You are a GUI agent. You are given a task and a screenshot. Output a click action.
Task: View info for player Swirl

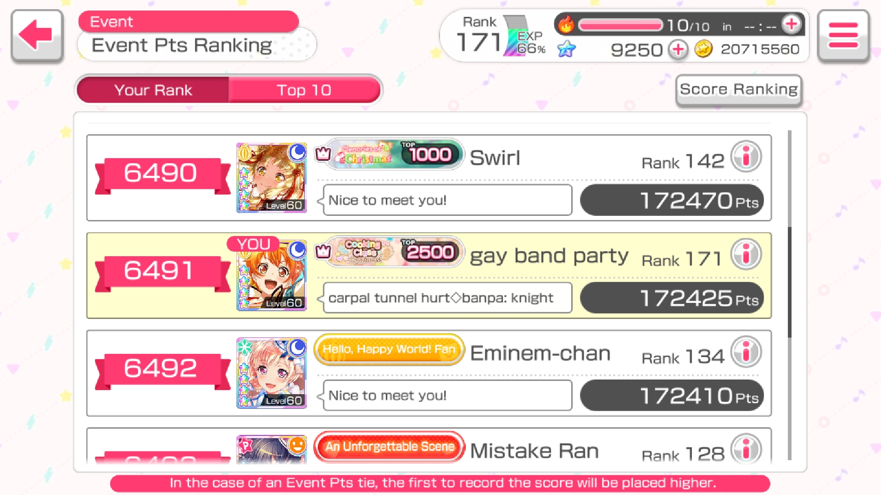click(746, 156)
